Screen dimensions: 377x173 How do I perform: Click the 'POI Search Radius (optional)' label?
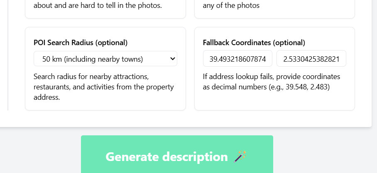(x=81, y=43)
